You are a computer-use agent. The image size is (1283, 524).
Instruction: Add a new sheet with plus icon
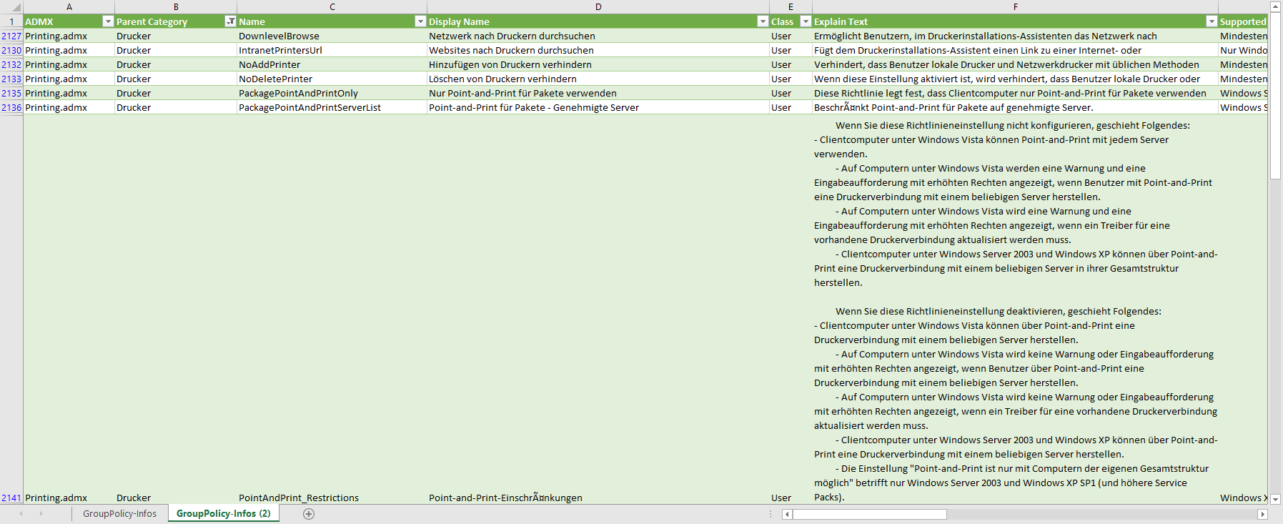[309, 514]
